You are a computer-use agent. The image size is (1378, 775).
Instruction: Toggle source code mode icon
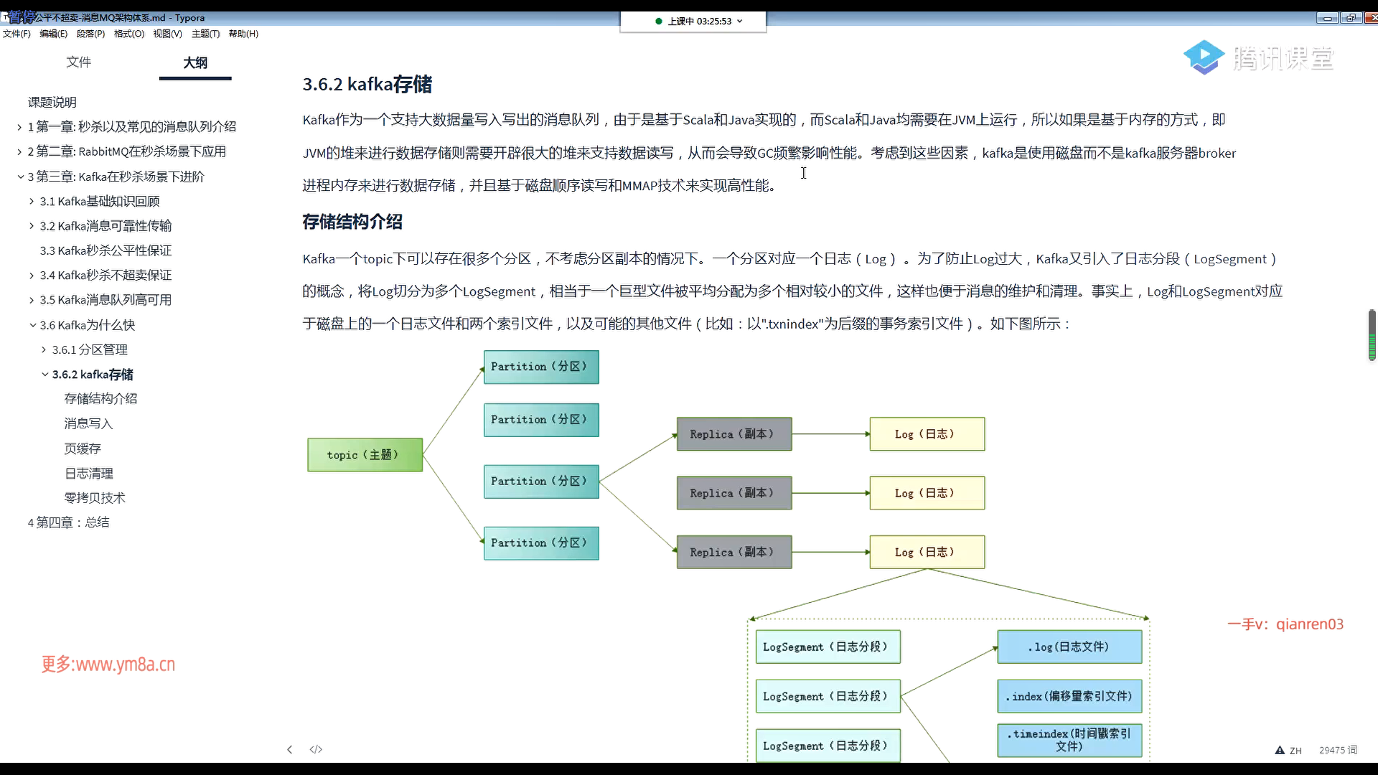[316, 749]
